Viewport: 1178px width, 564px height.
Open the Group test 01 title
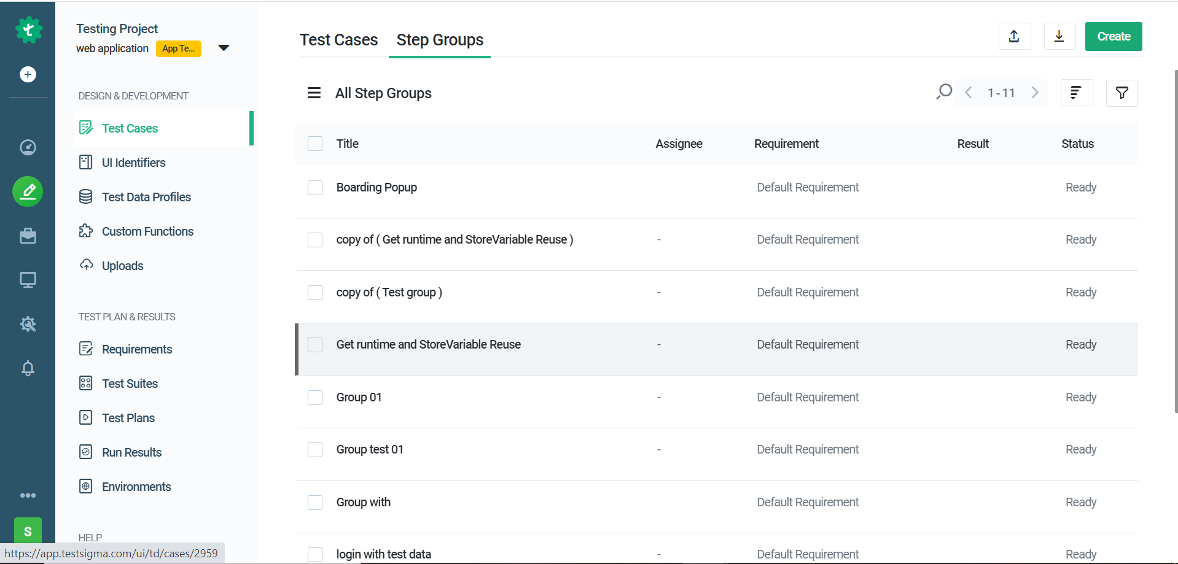(x=370, y=449)
